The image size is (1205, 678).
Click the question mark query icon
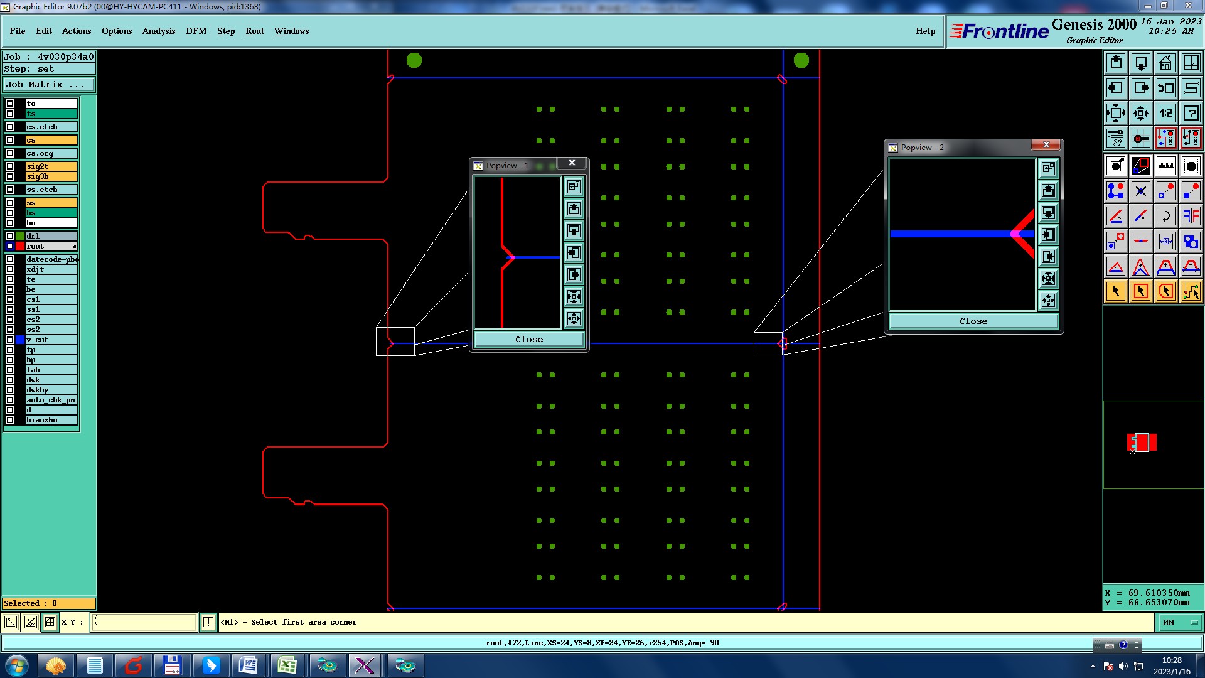pos(1191,113)
